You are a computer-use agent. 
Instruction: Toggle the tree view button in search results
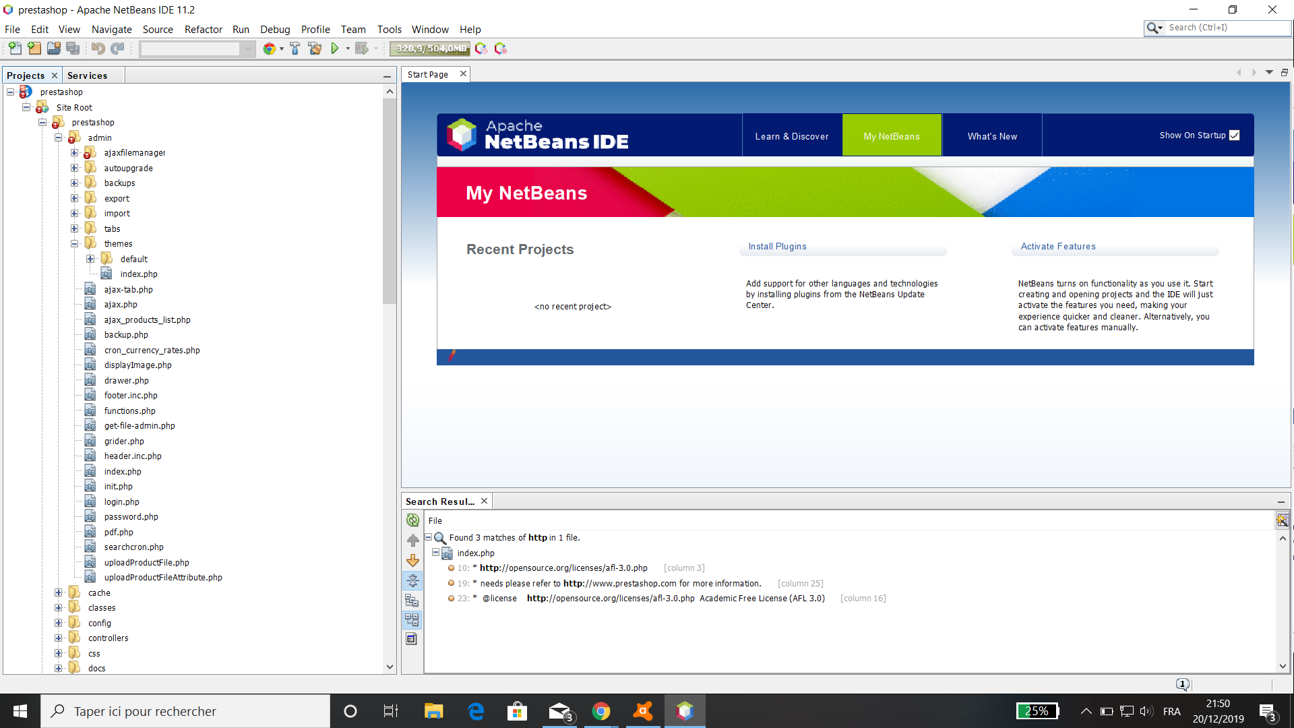pos(412,619)
